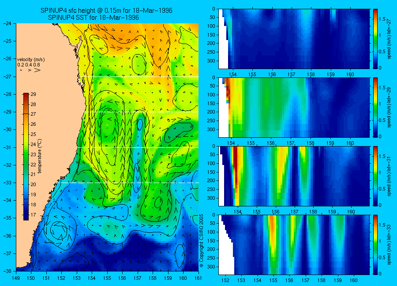This screenshot has width=397, height=286.
Task: Click the "-24" latitude tick on the SST map
Action: click(7, 23)
